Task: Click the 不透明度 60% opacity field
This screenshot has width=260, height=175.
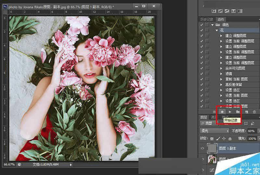Action: pos(252,131)
